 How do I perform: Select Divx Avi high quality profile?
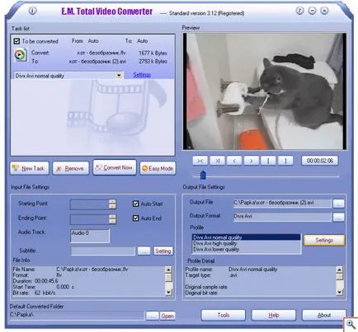coord(214,243)
